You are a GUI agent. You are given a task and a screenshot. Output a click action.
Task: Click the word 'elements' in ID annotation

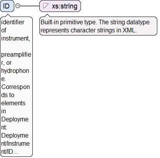point(13,103)
